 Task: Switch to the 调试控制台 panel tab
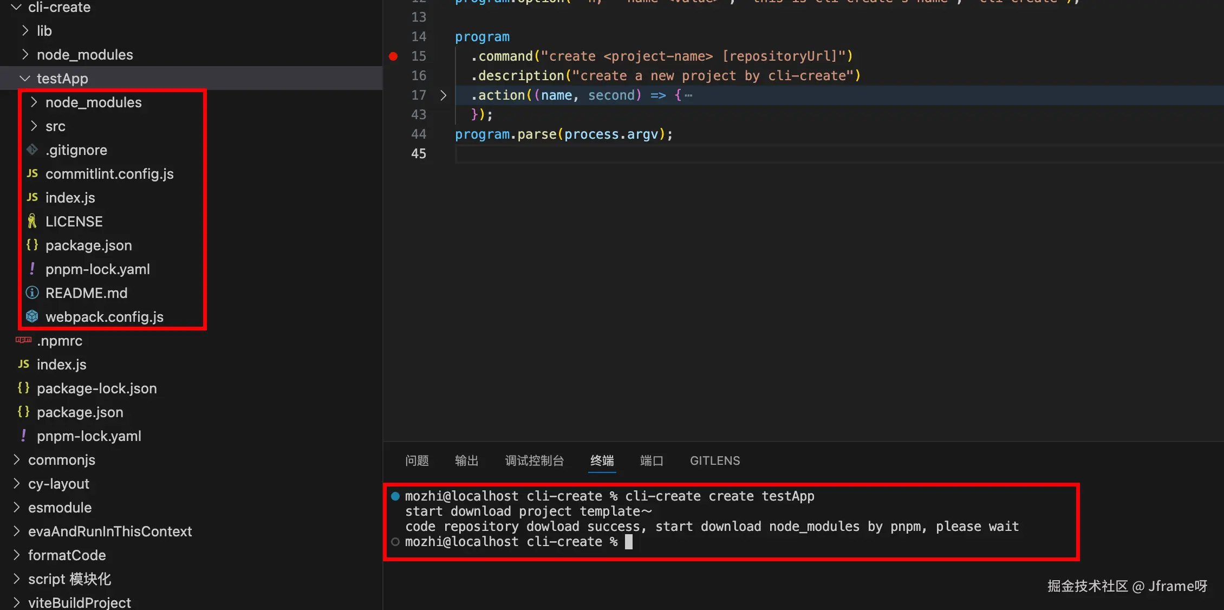[534, 460]
